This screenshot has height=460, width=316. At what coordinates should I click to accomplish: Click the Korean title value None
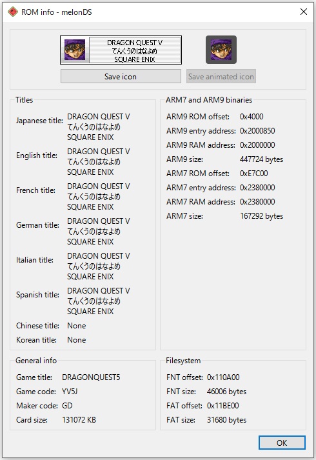77,340
